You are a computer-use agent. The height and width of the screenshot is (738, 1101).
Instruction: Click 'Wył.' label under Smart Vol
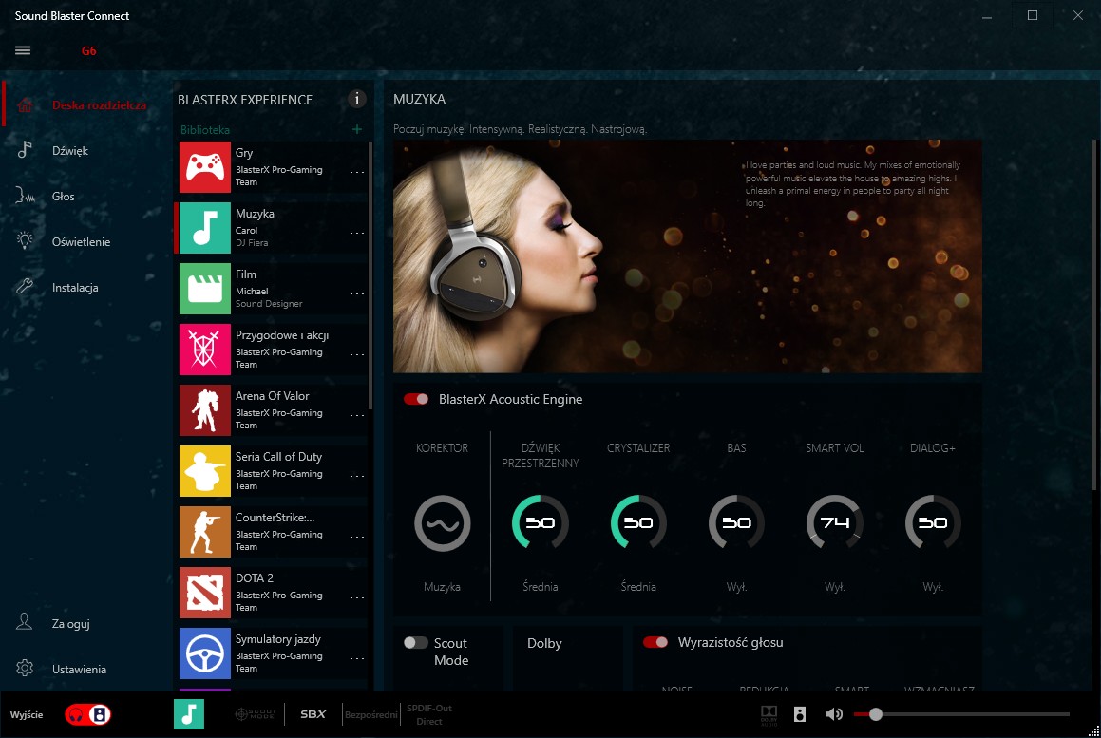(x=834, y=586)
